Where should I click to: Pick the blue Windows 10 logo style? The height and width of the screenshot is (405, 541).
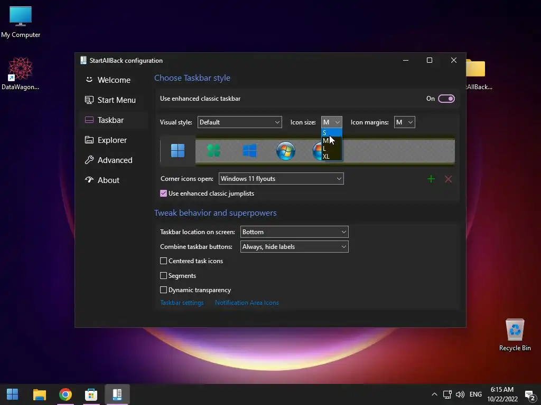249,150
